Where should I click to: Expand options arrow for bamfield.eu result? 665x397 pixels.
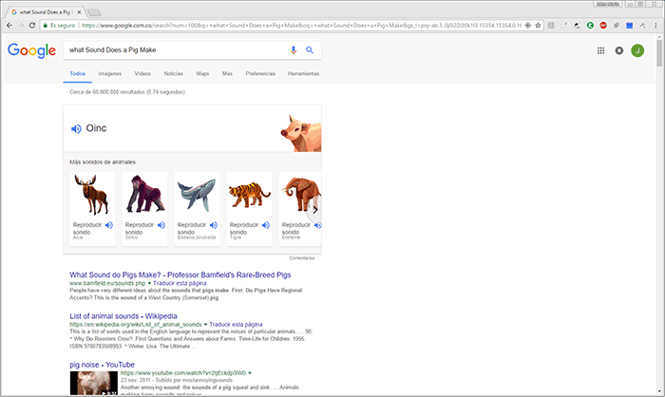149,283
